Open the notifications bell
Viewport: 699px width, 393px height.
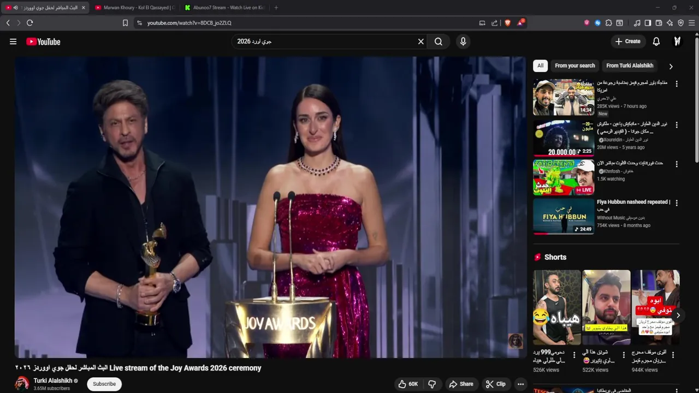[x=656, y=41]
